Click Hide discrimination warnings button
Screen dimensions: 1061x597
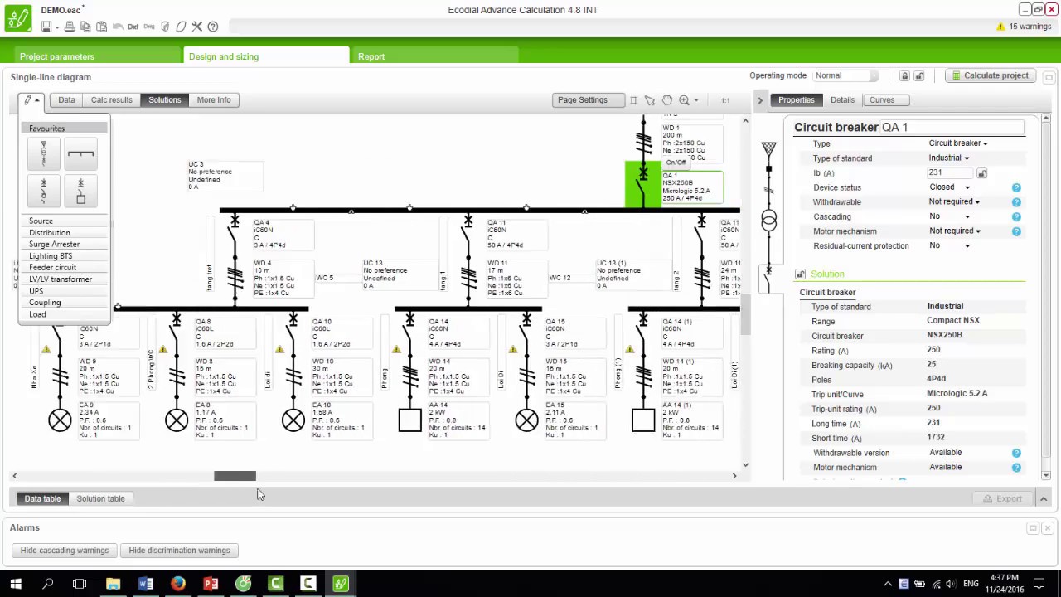pos(179,551)
